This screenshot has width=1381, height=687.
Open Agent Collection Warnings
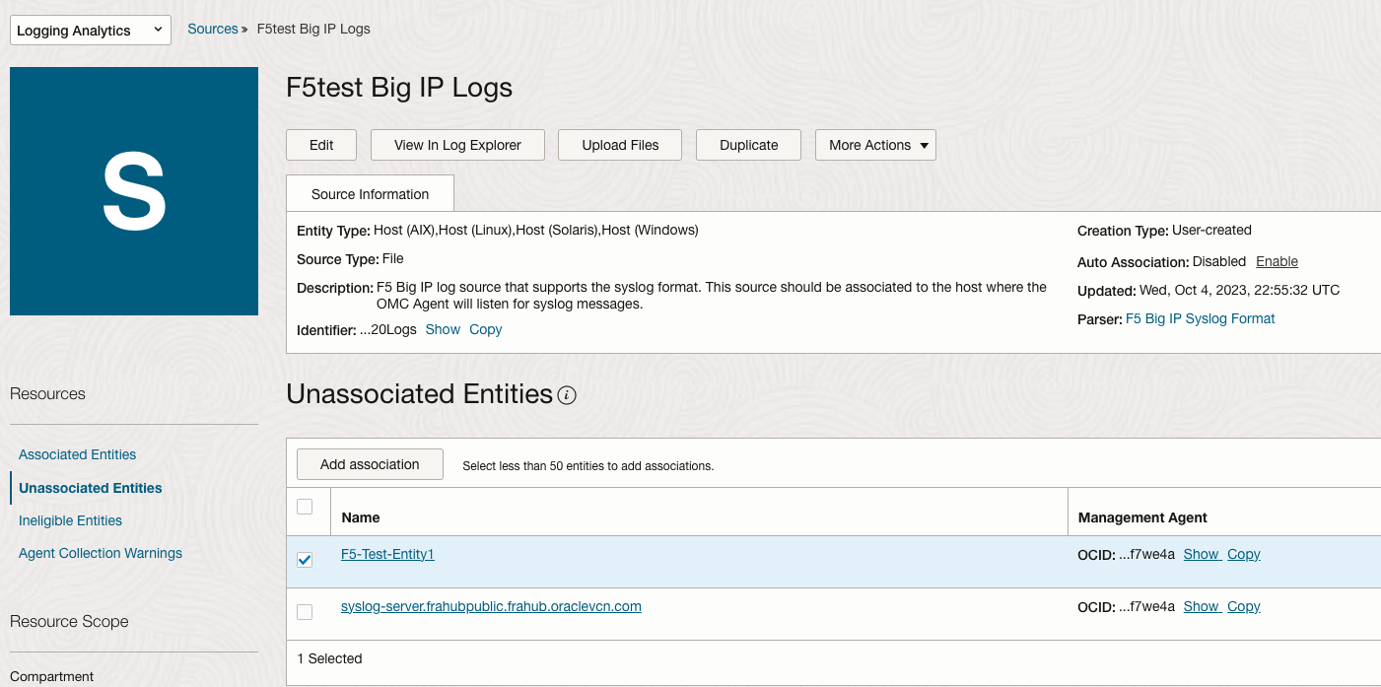coord(101,553)
